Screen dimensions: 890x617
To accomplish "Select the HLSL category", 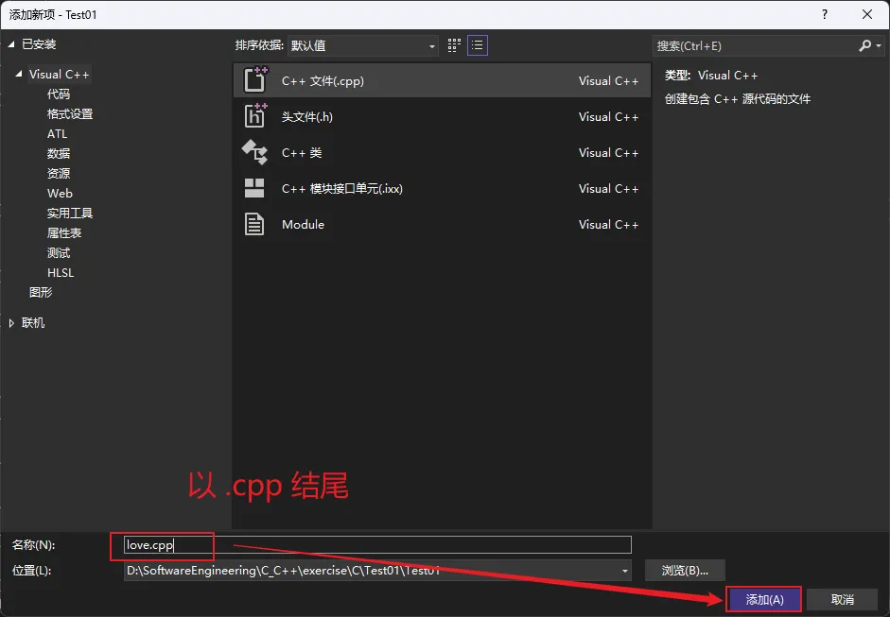I will coord(61,273).
